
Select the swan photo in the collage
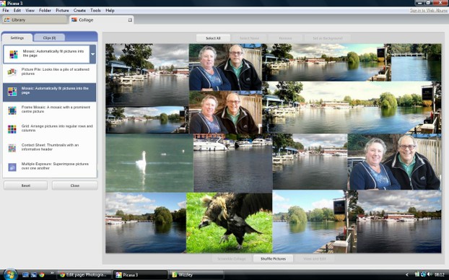tap(149, 163)
